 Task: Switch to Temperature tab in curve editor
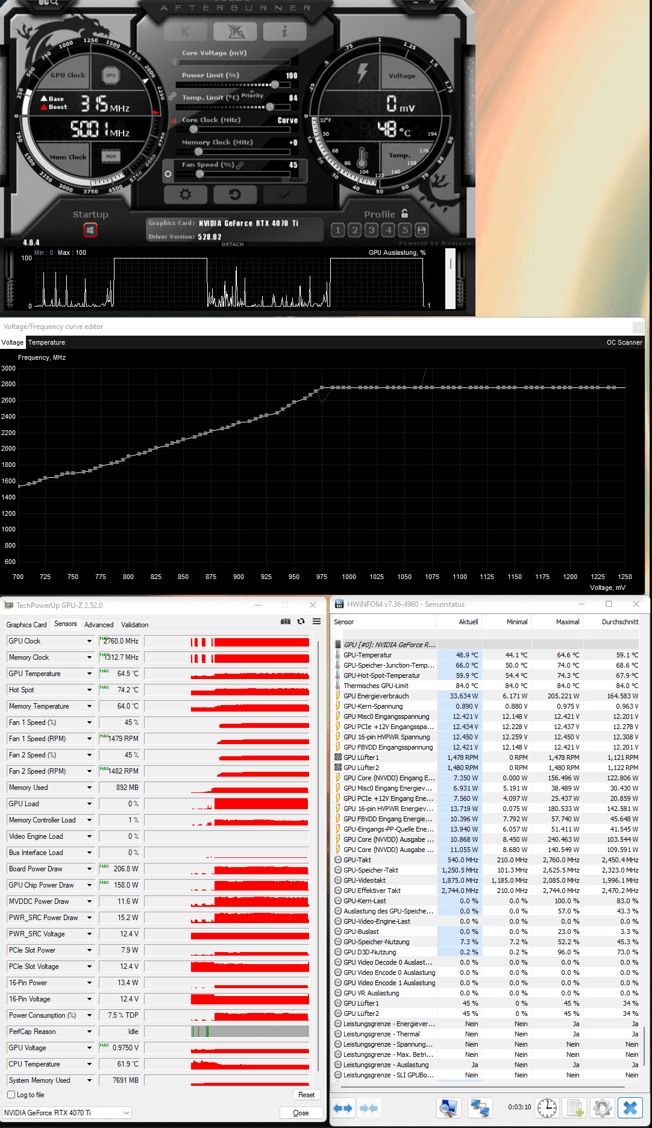(x=46, y=342)
